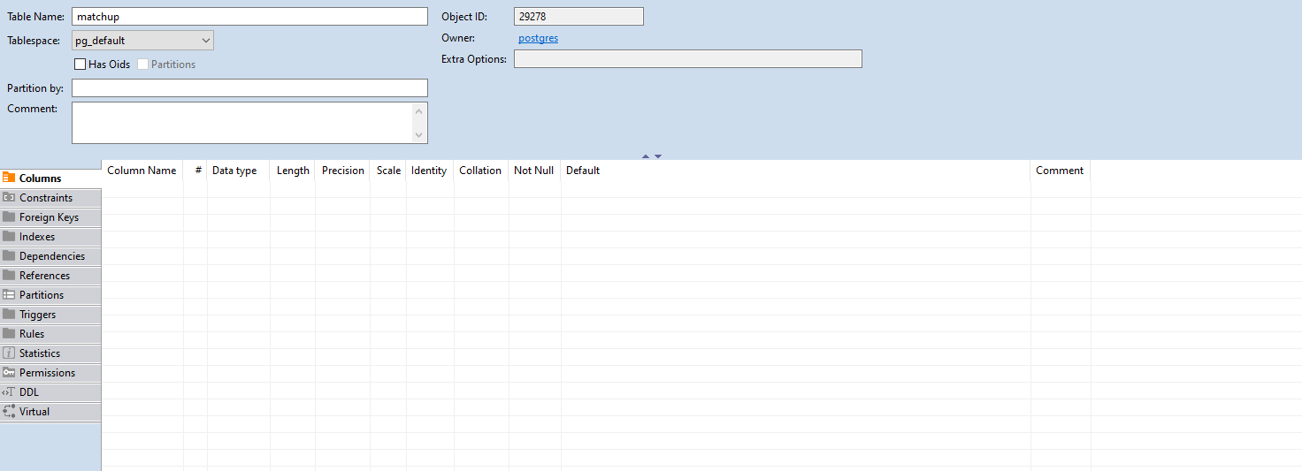The width and height of the screenshot is (1302, 471).
Task: Open the Permissions tab
Action: click(x=50, y=373)
